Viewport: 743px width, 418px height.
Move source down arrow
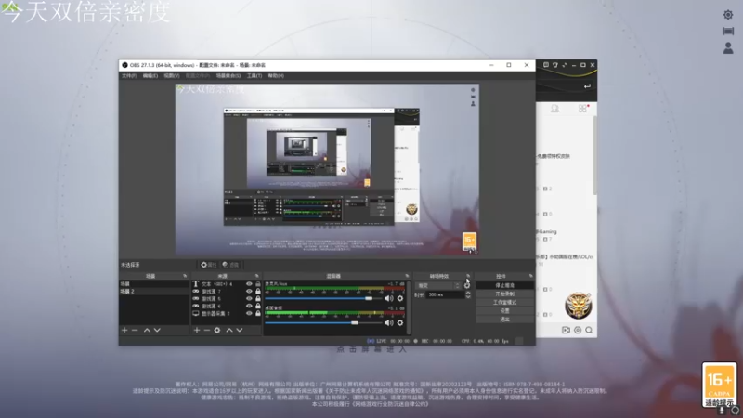[x=240, y=331]
